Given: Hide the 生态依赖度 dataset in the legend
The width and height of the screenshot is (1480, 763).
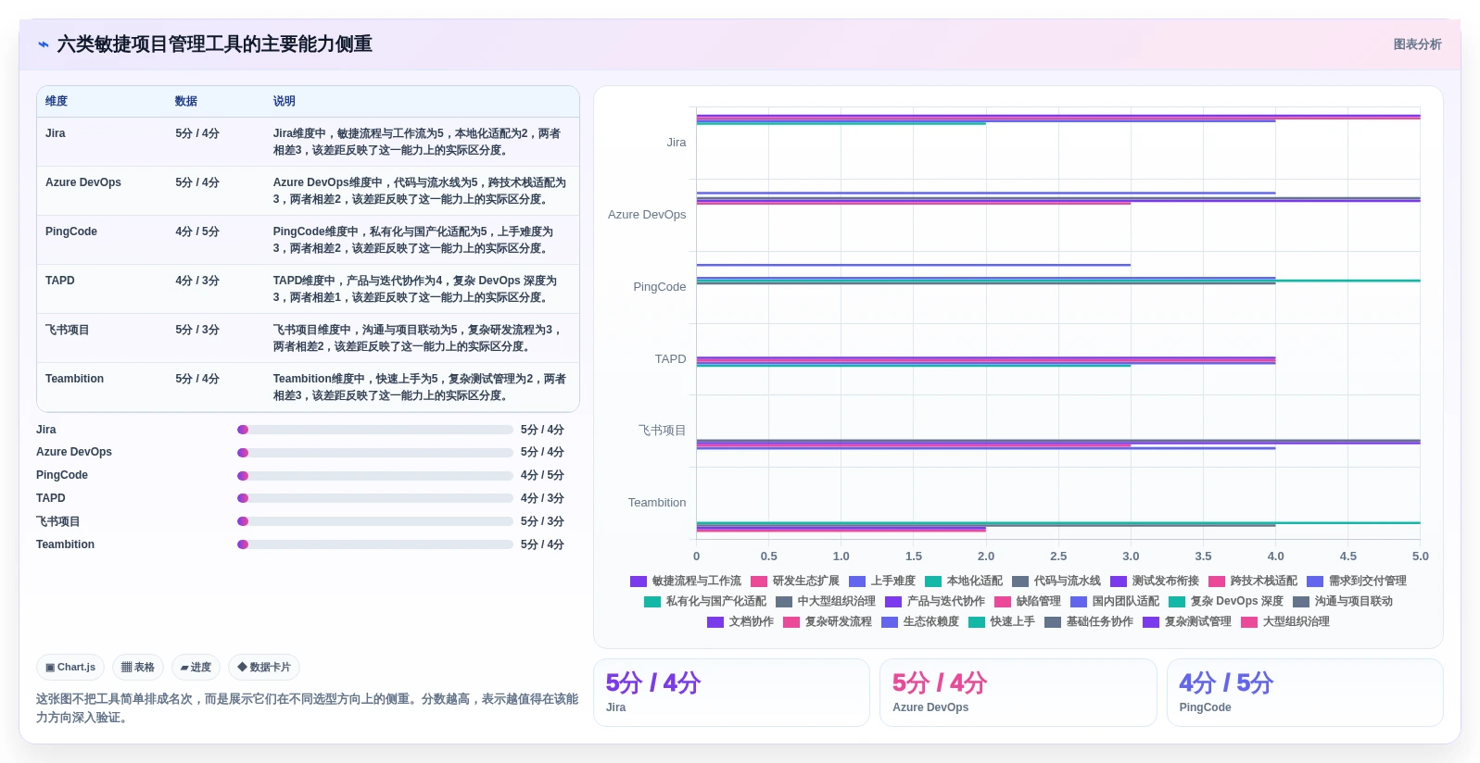Looking at the screenshot, I should tap(920, 621).
